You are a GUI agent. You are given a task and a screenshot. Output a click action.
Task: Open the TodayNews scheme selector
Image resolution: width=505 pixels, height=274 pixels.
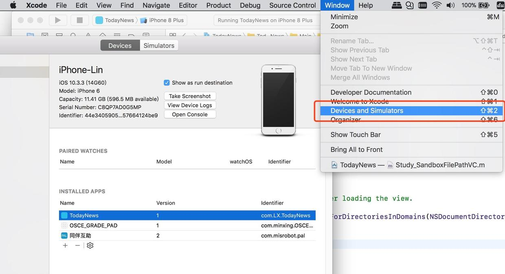pyautogui.click(x=115, y=20)
